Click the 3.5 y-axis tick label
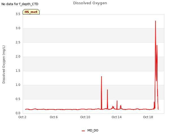The width and height of the screenshot is (181, 136). (x=18, y=14)
